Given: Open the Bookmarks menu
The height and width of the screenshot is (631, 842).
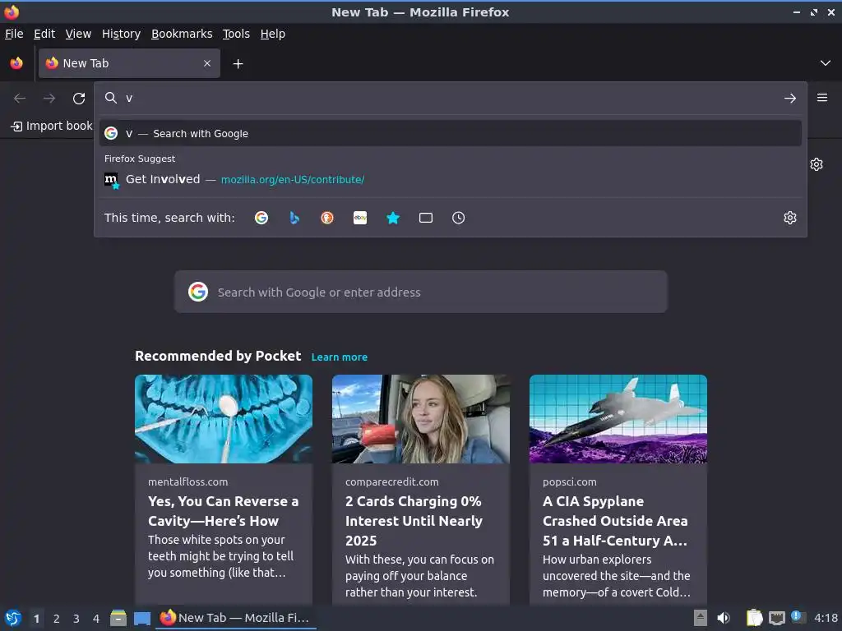Looking at the screenshot, I should tap(182, 34).
